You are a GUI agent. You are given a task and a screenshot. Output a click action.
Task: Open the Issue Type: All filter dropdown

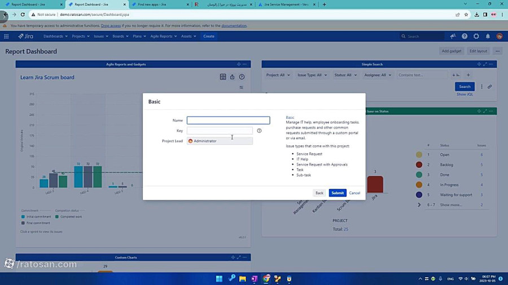pyautogui.click(x=312, y=75)
